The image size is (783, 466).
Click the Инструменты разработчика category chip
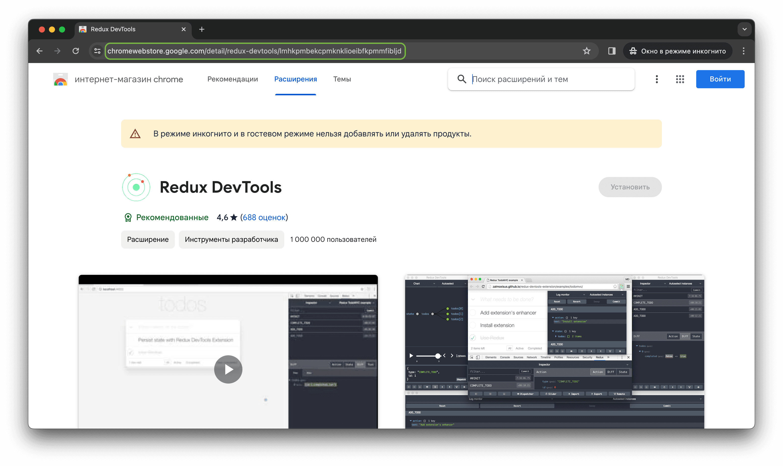[x=231, y=239]
